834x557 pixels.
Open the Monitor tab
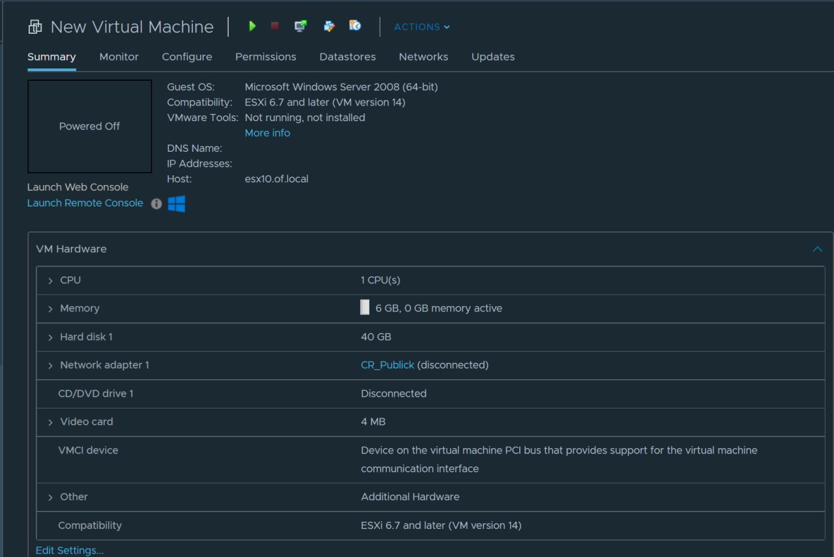119,57
